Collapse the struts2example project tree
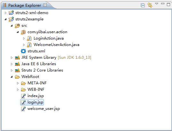Screen dimensions: 172x131 pyautogui.click(x=5, y=19)
